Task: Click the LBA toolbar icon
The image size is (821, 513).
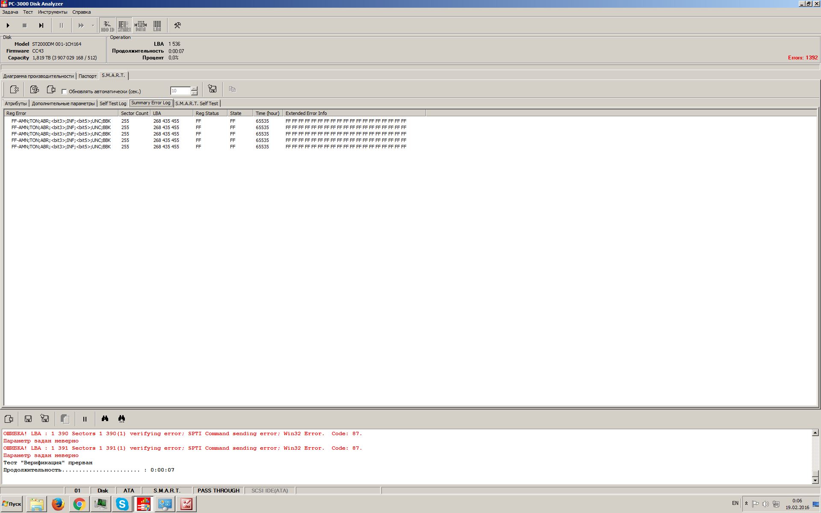Action: pyautogui.click(x=157, y=26)
